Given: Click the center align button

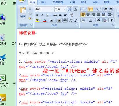Looking at the screenshot, I should coord(88,15).
